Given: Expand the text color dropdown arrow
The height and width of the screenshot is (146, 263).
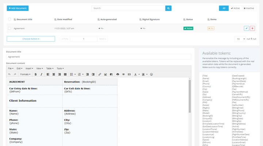Looking at the screenshot, I should 139,74.
